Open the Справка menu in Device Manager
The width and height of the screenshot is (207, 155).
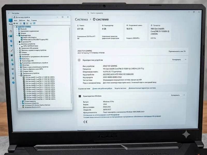34,20
